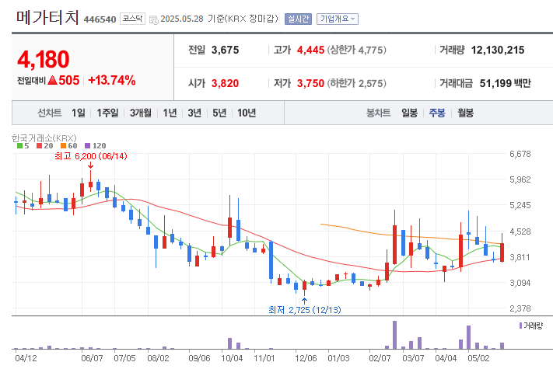The height and width of the screenshot is (390, 553).
Task: Click the clock icon before the date 2025.05.28
Action: pos(154,19)
